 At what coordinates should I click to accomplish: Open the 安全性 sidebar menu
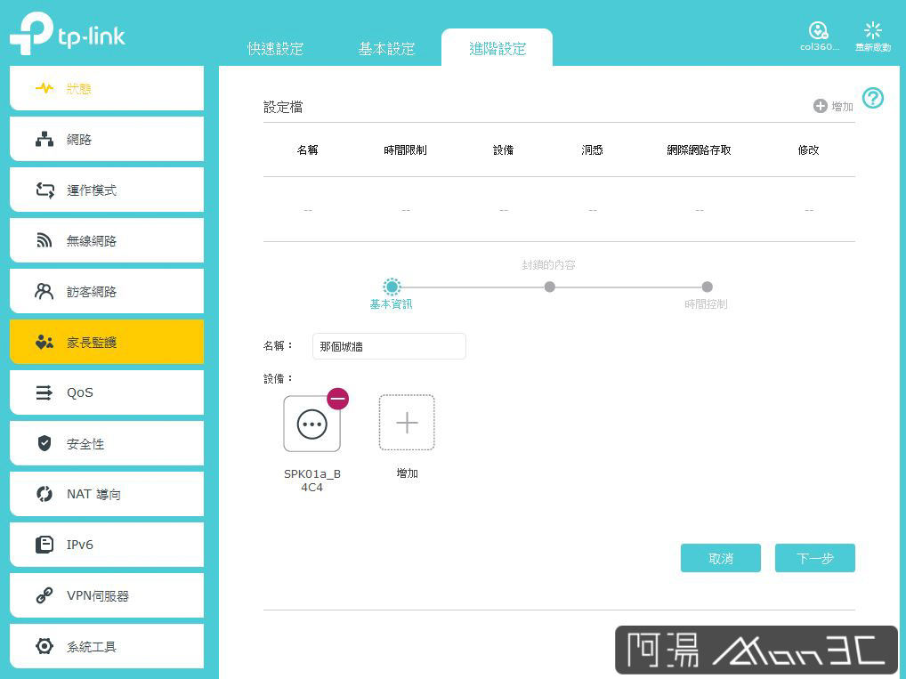(x=107, y=443)
